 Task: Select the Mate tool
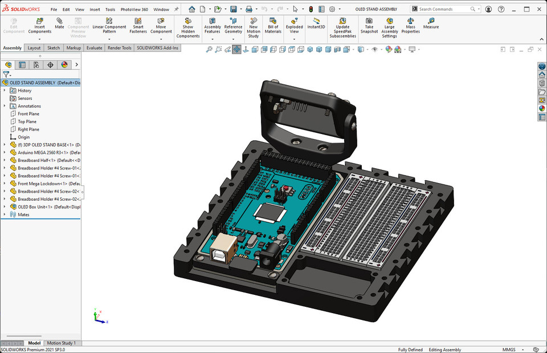[59, 24]
